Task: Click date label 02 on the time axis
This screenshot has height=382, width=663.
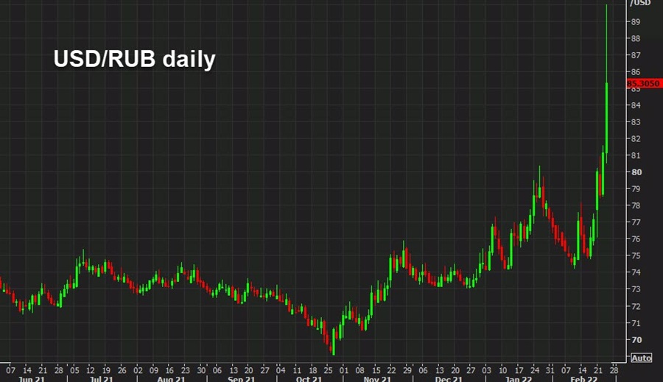Action: (x=138, y=370)
